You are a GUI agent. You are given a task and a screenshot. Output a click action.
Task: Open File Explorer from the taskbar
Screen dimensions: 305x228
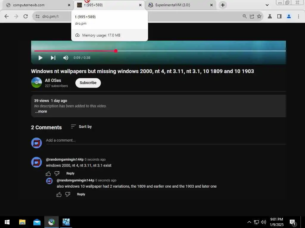(22, 222)
